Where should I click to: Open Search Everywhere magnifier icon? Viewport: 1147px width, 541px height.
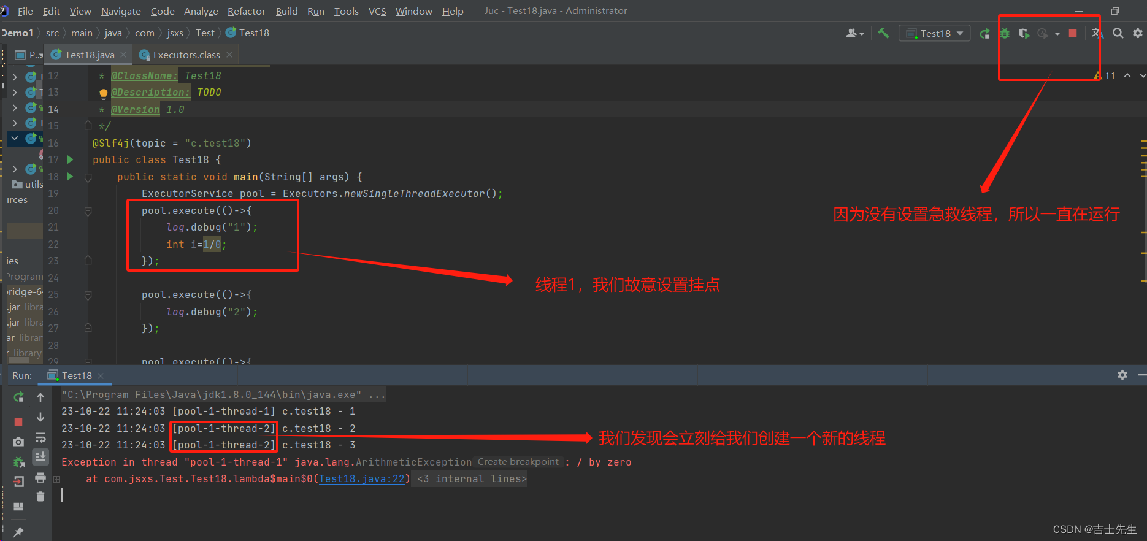pos(1118,33)
